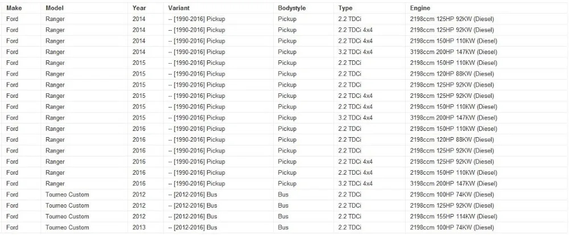Click the 2016 Ranger 3.2 TDCi 4x4 type cell
This screenshot has height=235, width=569.
(370, 183)
